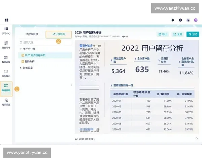Expand comments with the chevron arrow

(197, 138)
